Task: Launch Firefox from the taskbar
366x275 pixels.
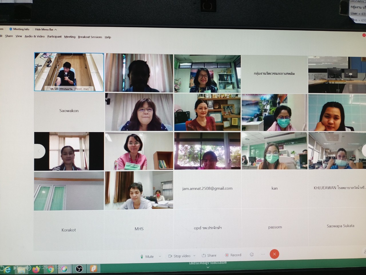Action: coord(36,269)
